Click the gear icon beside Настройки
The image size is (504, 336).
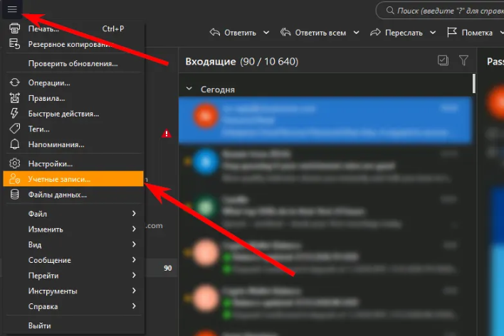click(14, 163)
